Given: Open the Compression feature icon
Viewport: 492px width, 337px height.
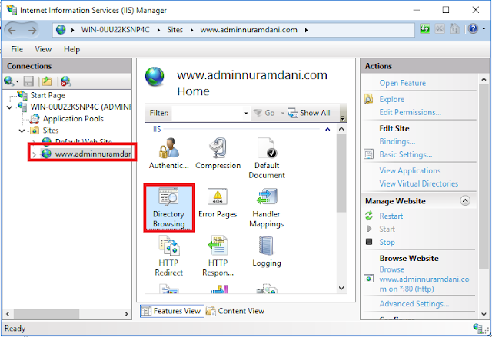Looking at the screenshot, I should (218, 154).
